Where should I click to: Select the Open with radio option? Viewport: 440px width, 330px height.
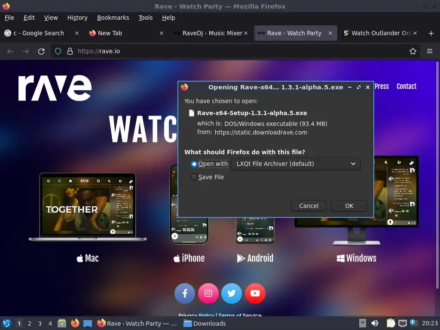[x=194, y=164]
